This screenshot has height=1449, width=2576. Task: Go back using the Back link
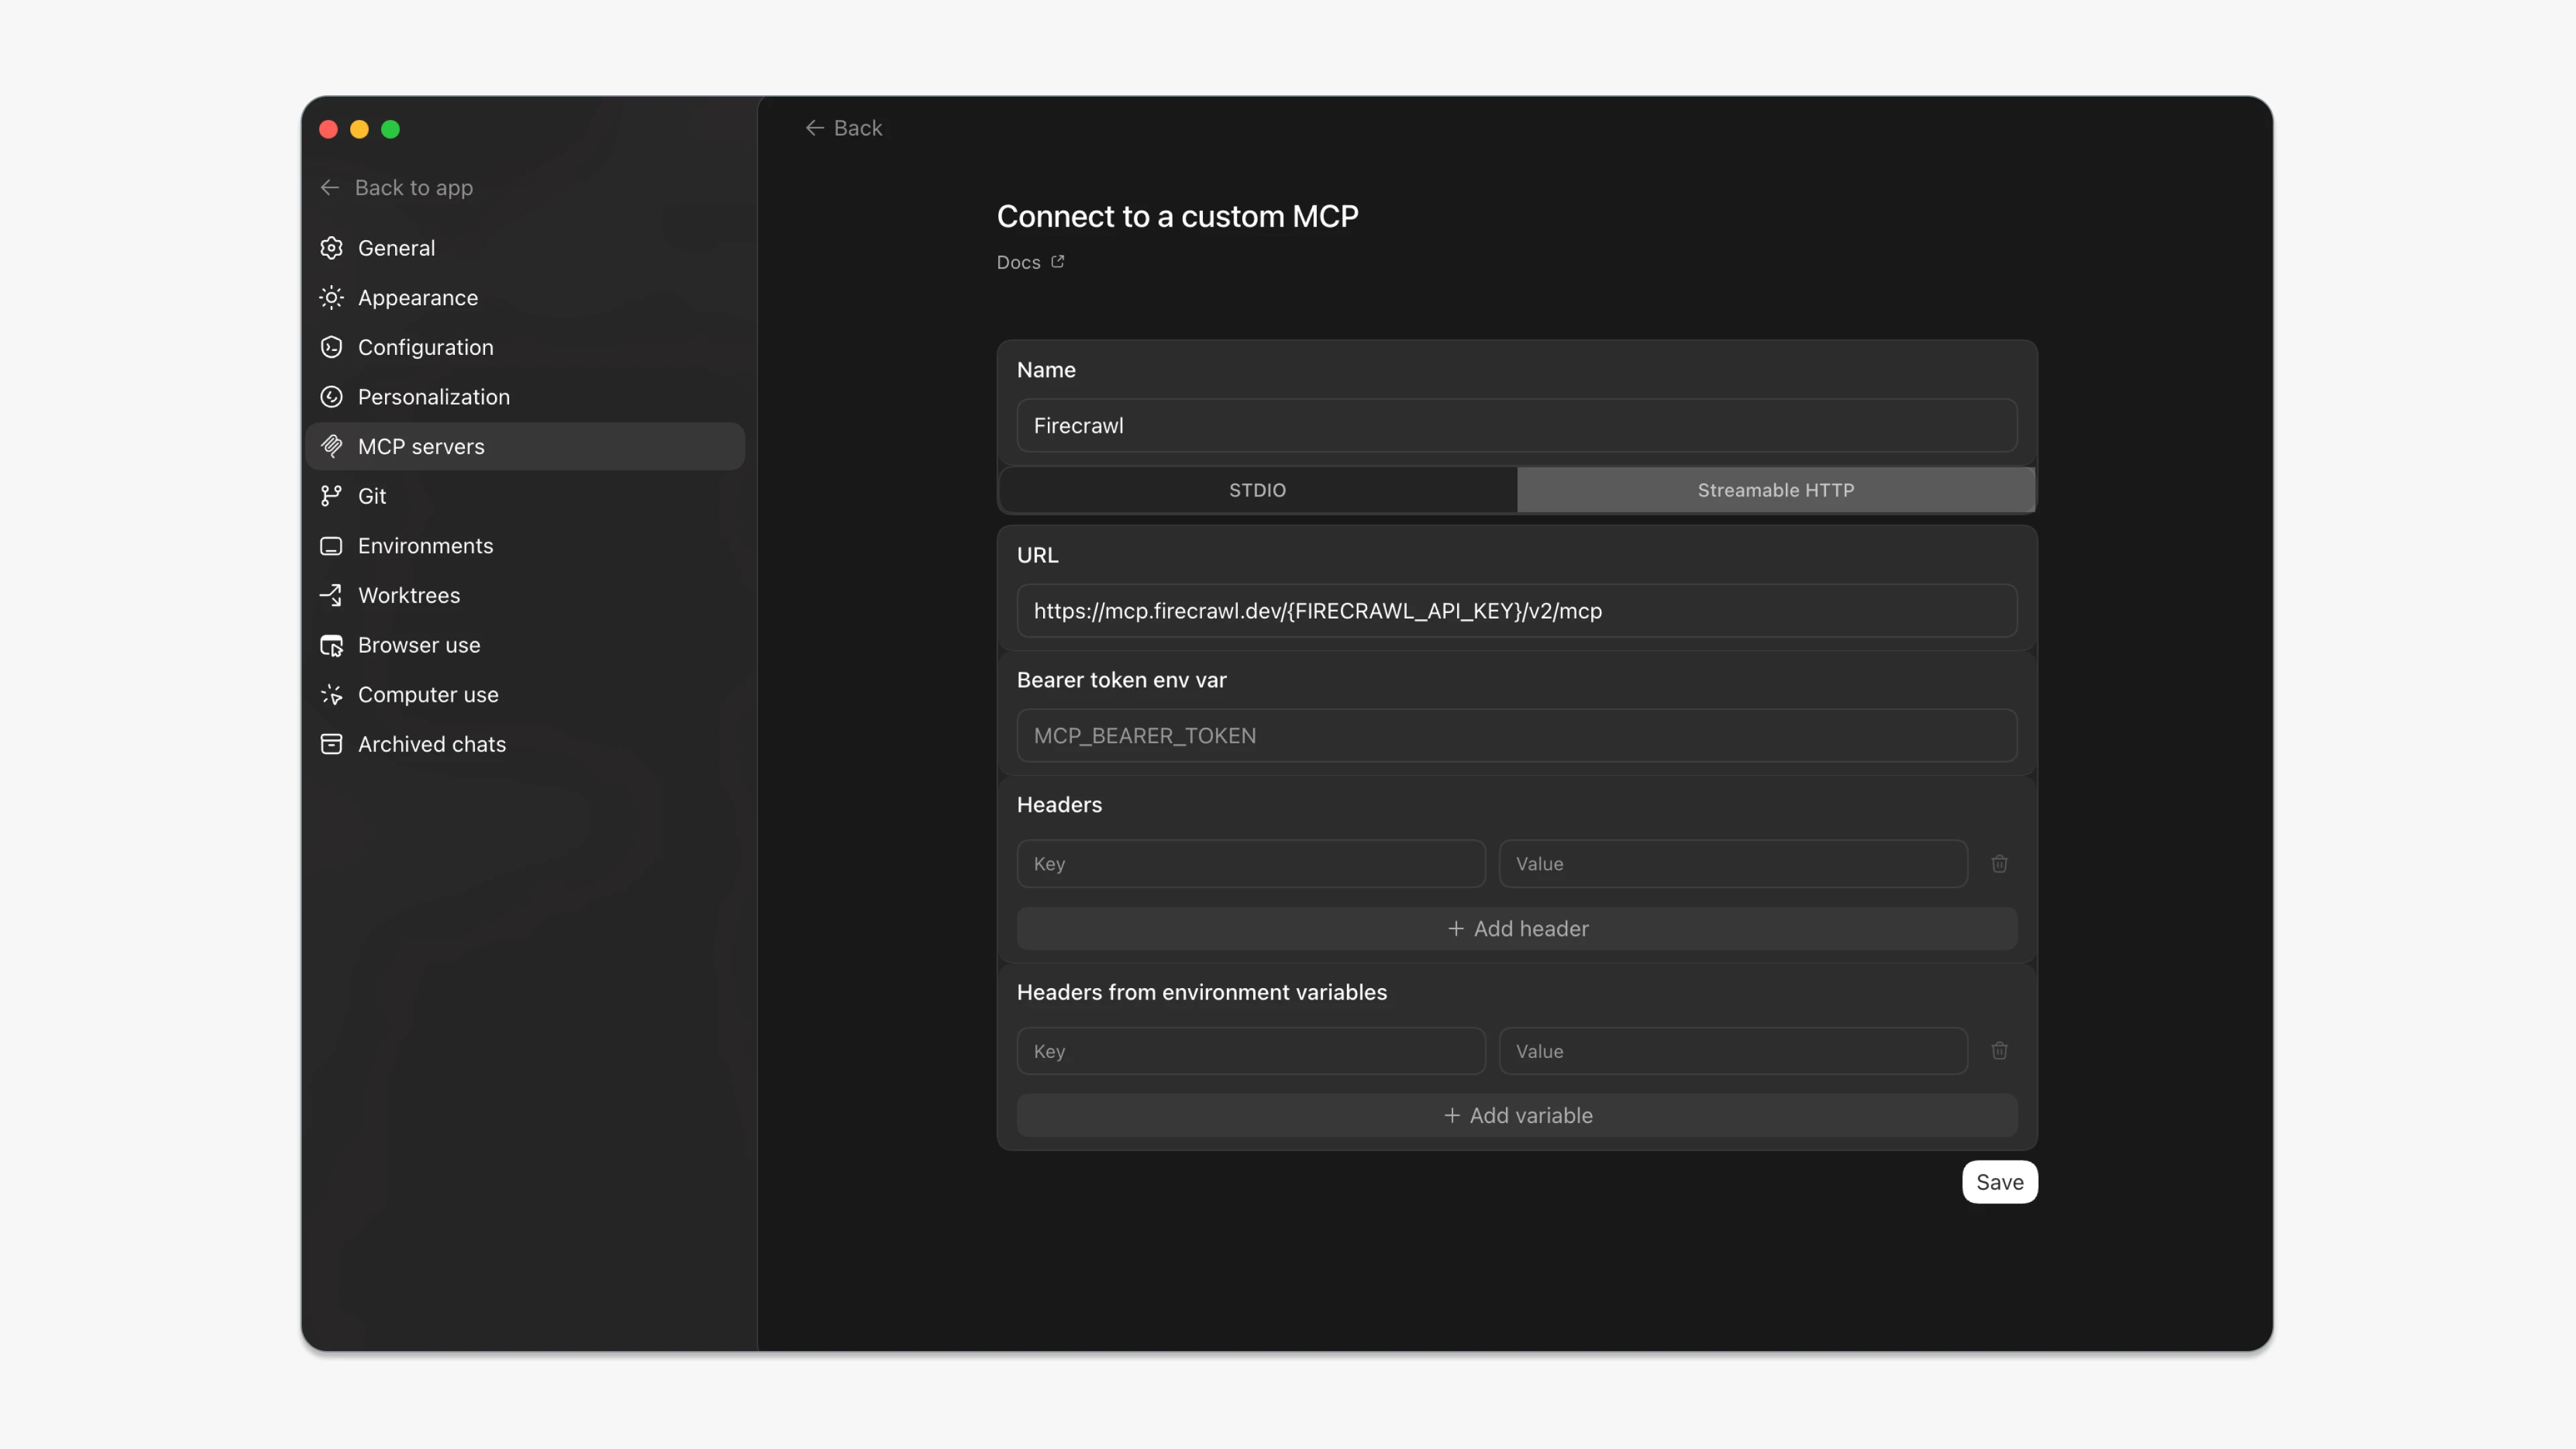point(843,128)
